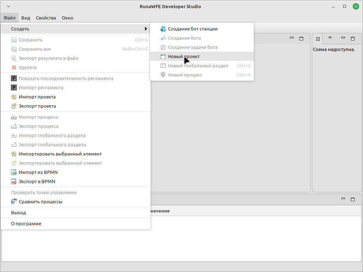Image resolution: width=363 pixels, height=272 pixels.
Task: Click the red X delete icon
Action: pyautogui.click(x=14, y=68)
